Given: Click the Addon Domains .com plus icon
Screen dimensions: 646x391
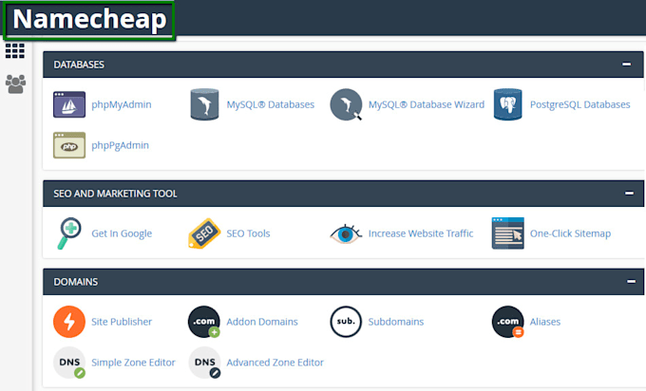Looking at the screenshot, I should click(x=204, y=322).
